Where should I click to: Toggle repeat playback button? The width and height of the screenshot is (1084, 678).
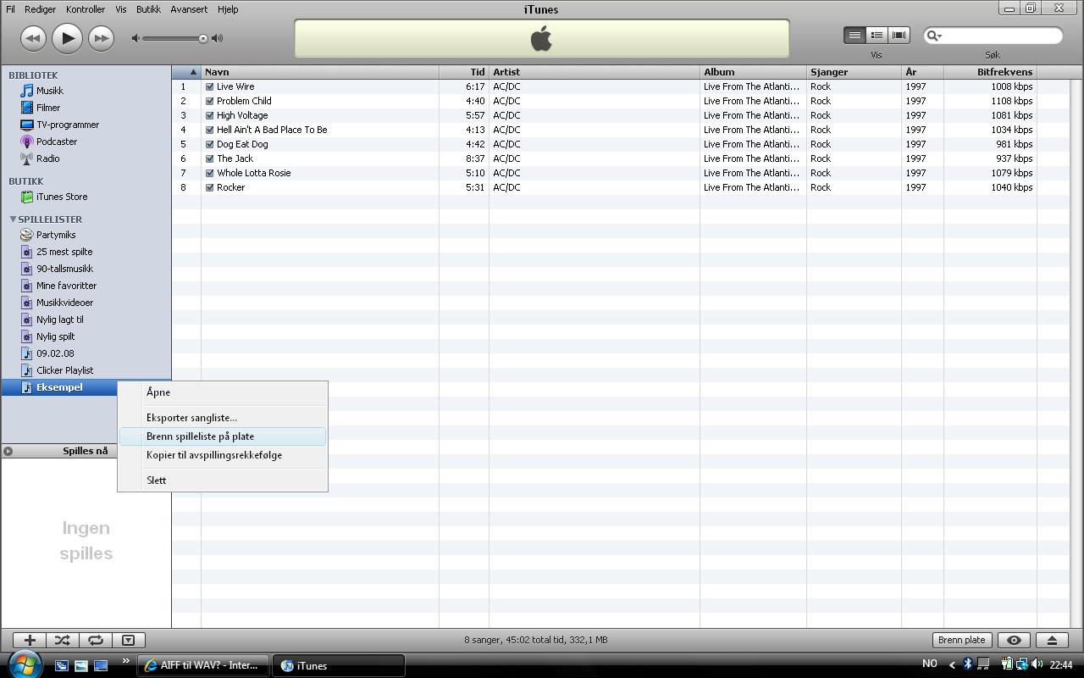[x=95, y=640]
